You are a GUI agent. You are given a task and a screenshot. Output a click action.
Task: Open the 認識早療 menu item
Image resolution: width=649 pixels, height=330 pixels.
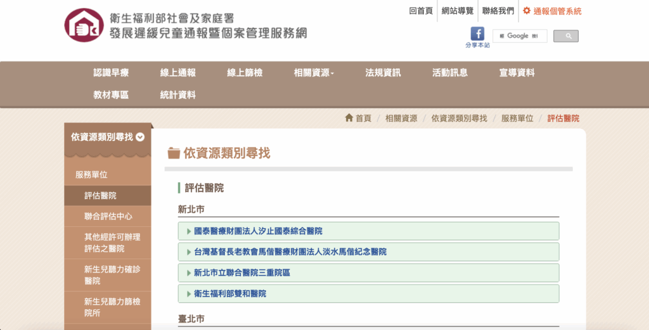click(x=111, y=73)
